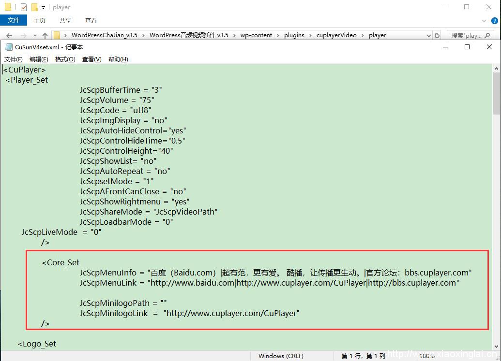This screenshot has height=361, width=501.
Task: Open Notepad 格式(O) menu
Action: pos(65,59)
